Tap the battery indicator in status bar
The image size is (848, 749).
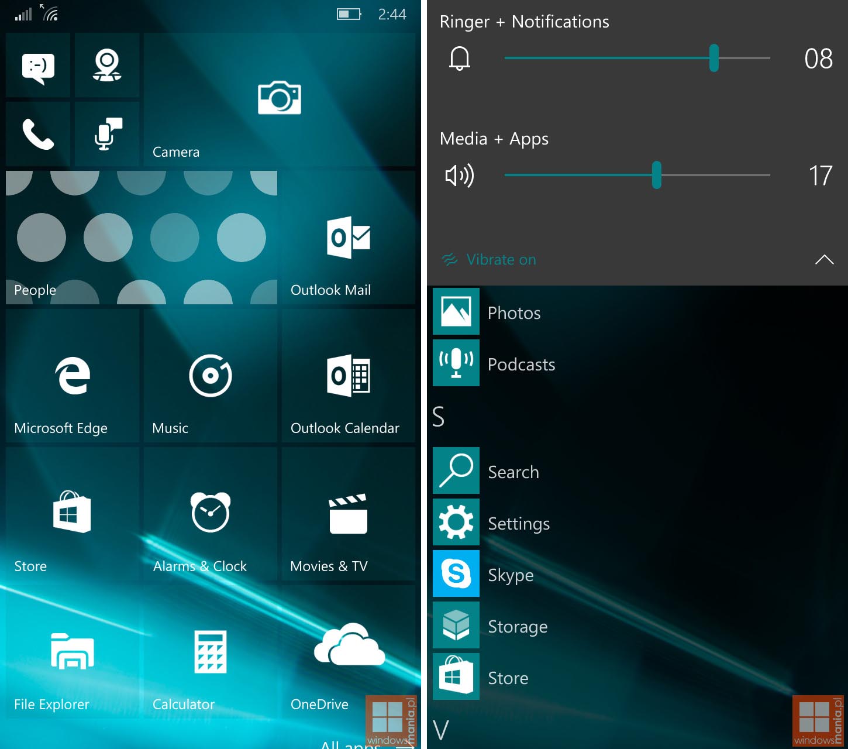pyautogui.click(x=349, y=14)
